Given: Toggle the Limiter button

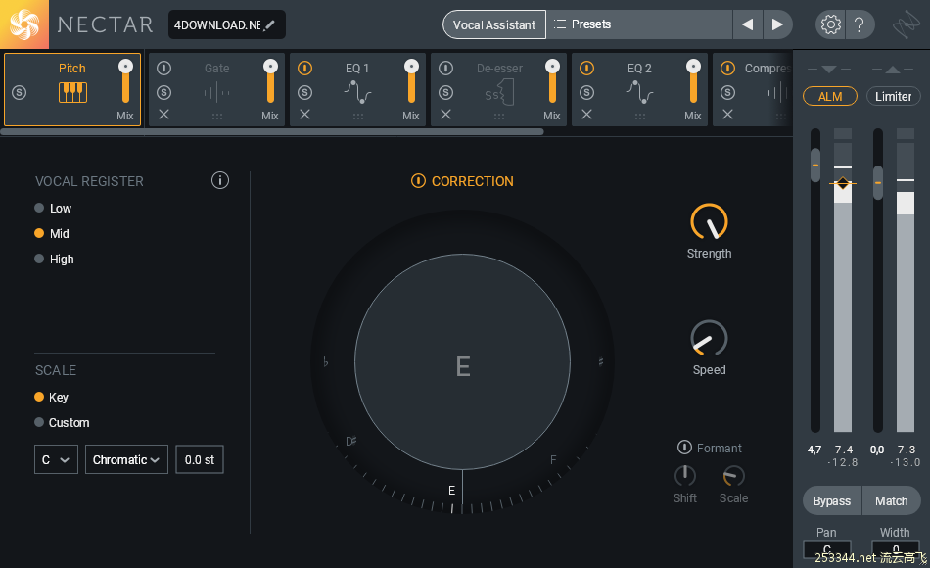Looking at the screenshot, I should coord(893,96).
